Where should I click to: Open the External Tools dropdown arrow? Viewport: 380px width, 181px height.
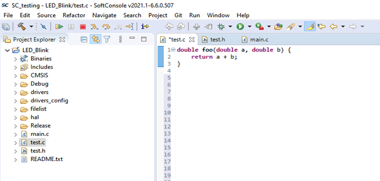[269, 27]
